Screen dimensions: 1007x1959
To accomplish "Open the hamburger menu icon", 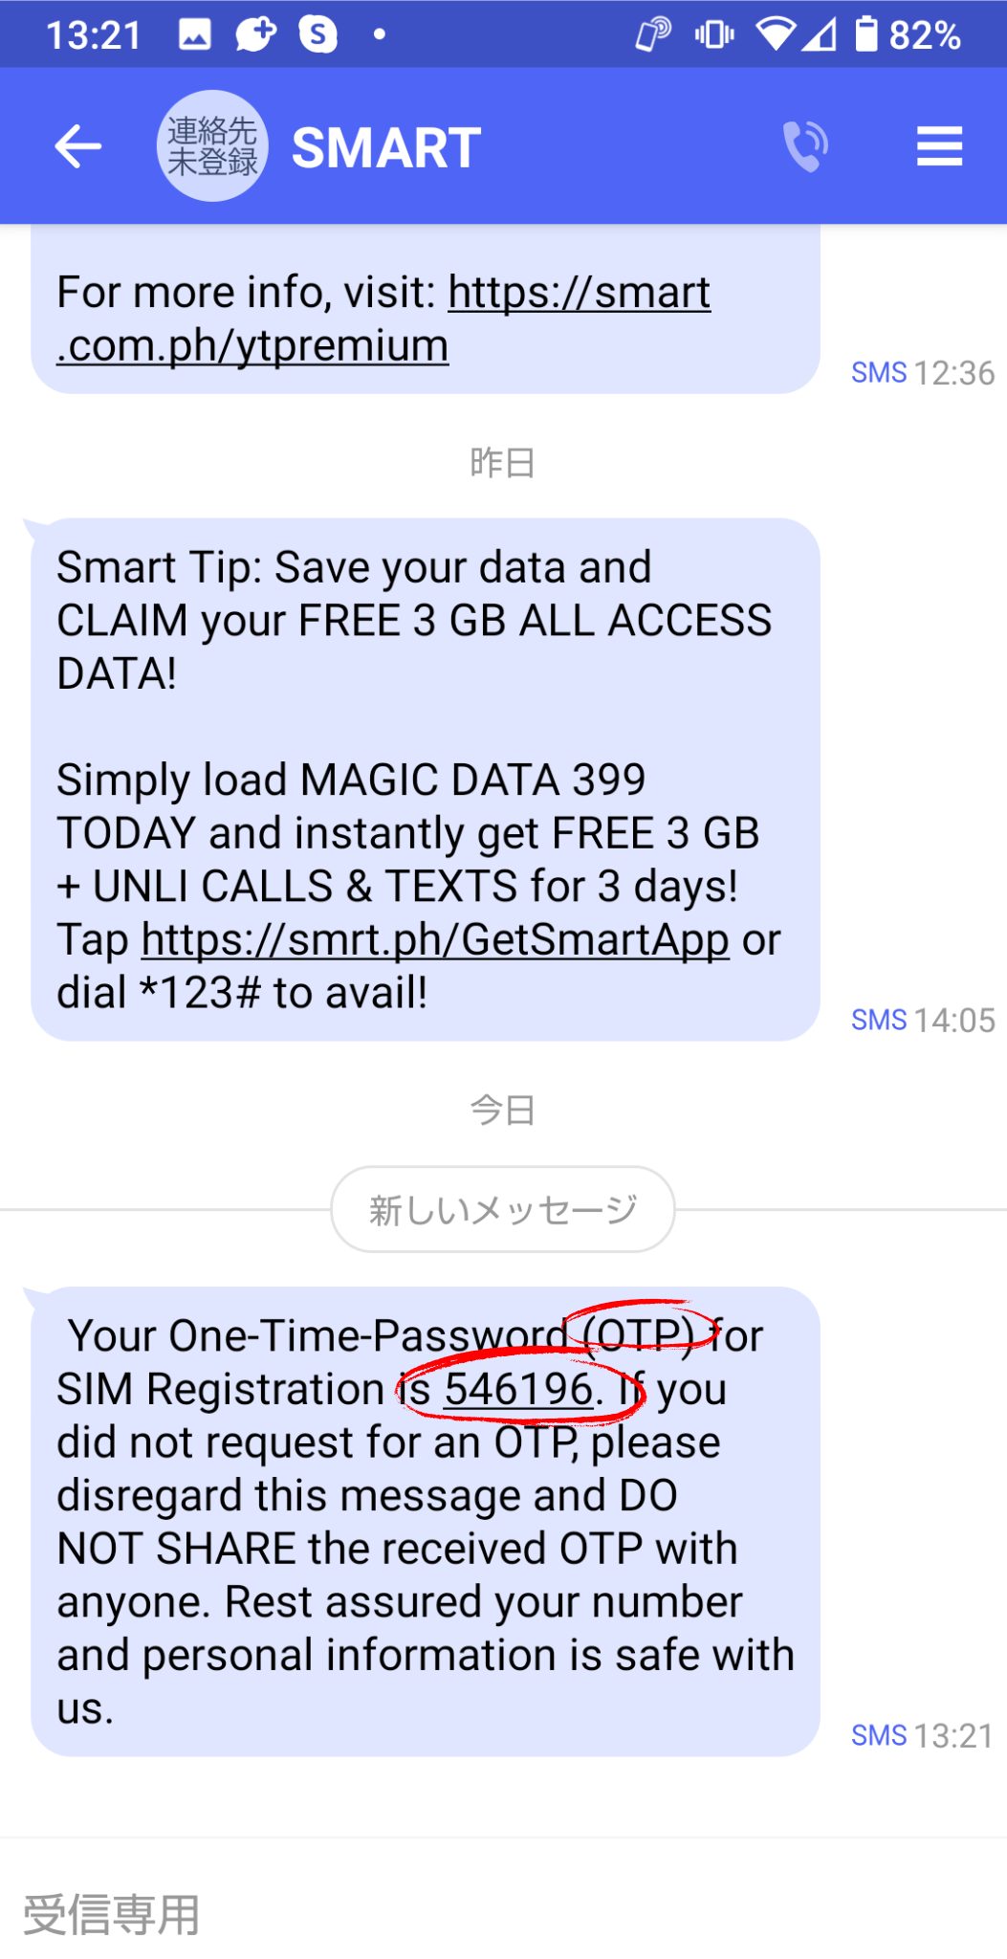I will 939,146.
